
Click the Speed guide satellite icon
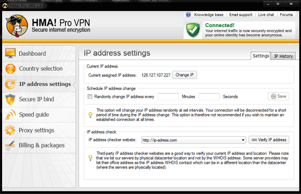(11, 114)
